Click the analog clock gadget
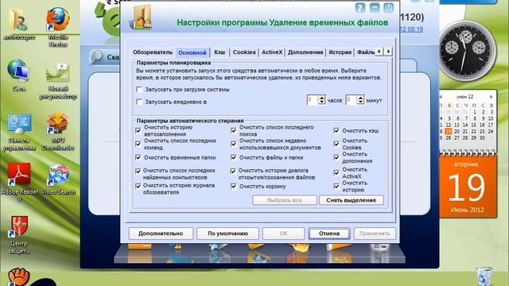Screen dimensions: 509x286 467,52
